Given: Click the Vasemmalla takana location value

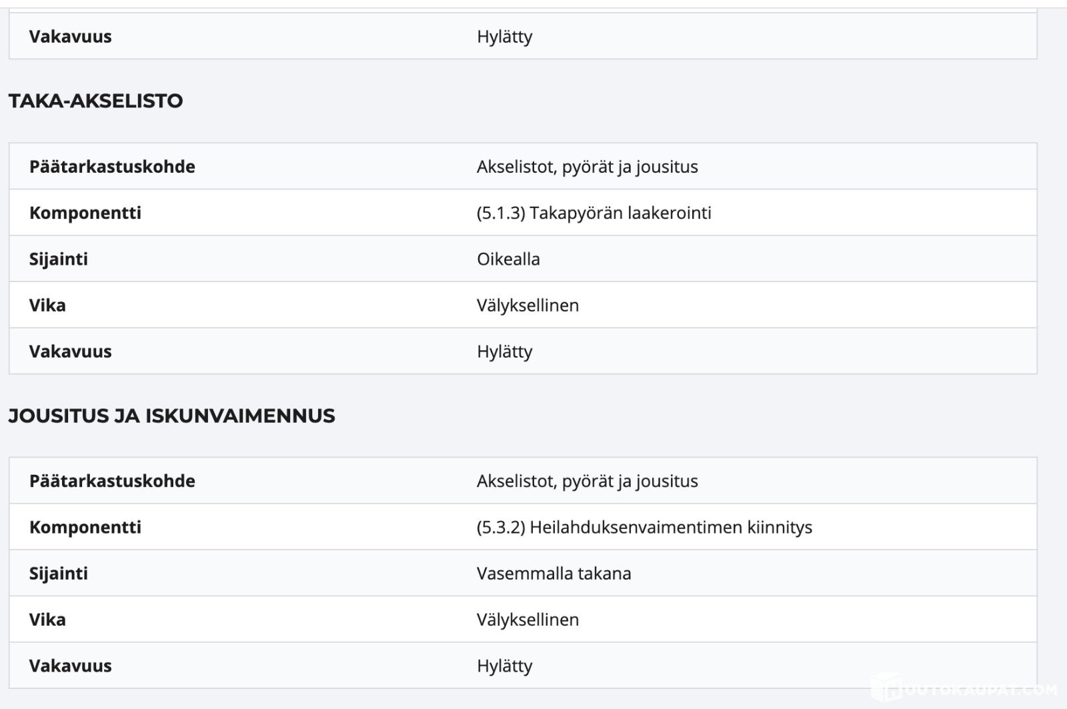Looking at the screenshot, I should coord(554,573).
